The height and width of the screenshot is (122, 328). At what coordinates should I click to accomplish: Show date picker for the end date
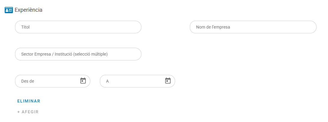[x=168, y=81]
